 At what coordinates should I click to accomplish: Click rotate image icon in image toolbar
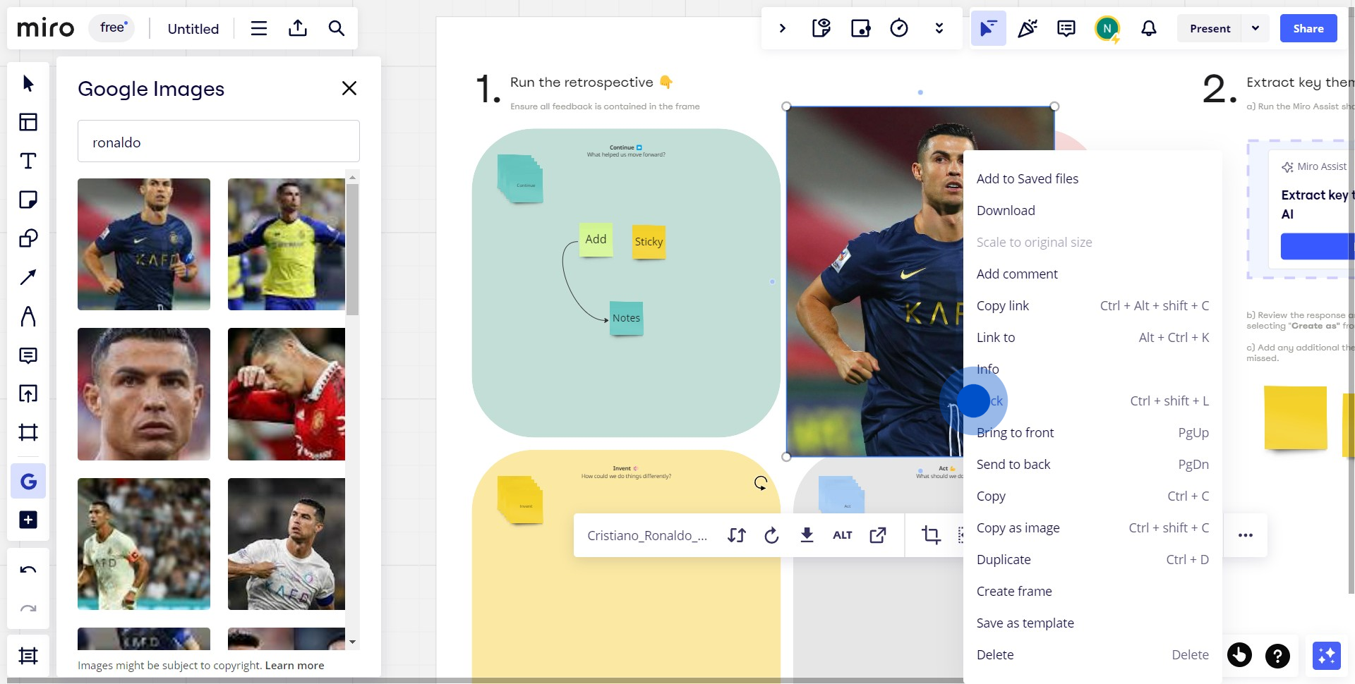(x=771, y=535)
